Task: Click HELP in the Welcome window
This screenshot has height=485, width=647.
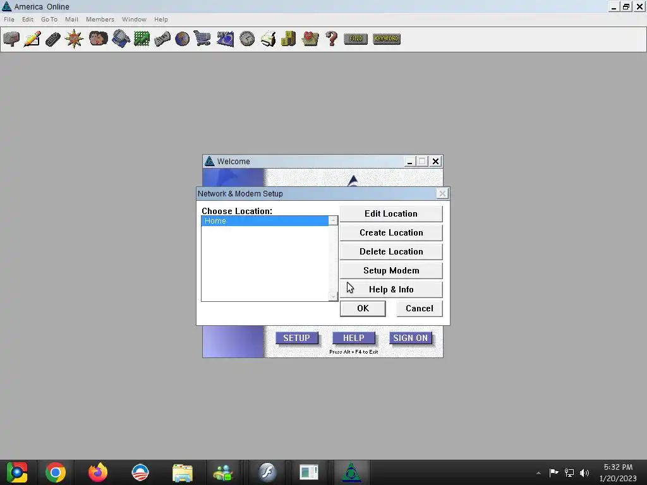Action: point(354,338)
